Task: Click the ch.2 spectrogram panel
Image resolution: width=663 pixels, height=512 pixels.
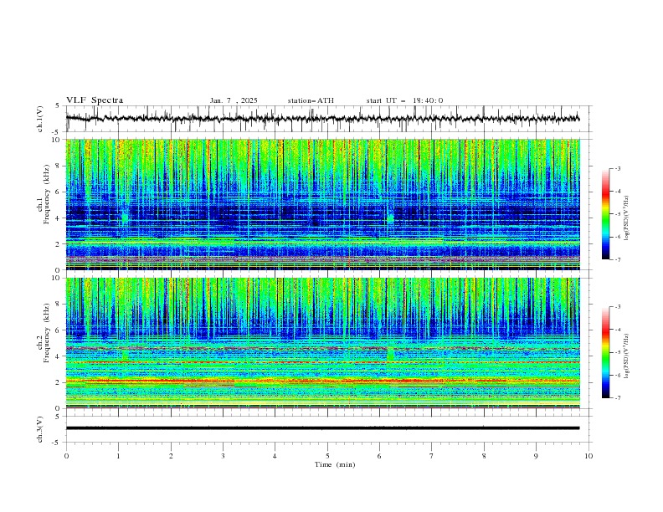Action: click(322, 343)
